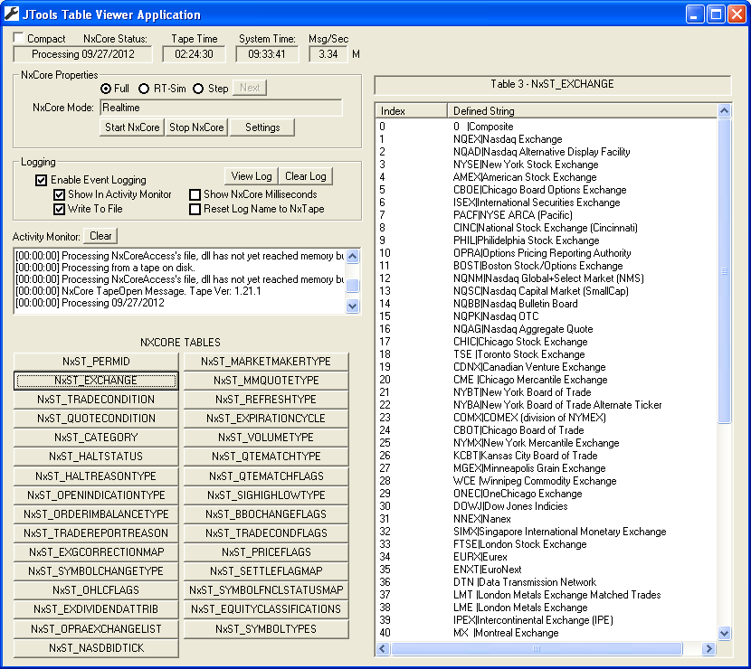This screenshot has width=751, height=669.
Task: Open the NxST_EXGCORRECTIONMAP table
Action: [x=96, y=552]
